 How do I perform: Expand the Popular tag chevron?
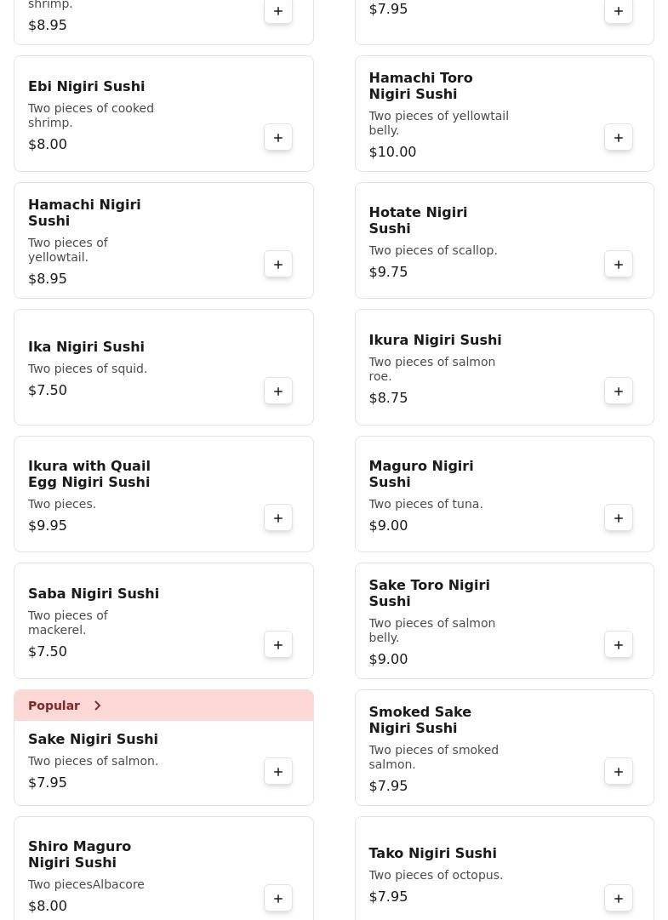coord(98,706)
